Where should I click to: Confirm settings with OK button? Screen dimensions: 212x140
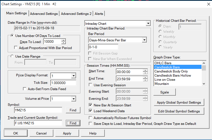tap(16, 133)
